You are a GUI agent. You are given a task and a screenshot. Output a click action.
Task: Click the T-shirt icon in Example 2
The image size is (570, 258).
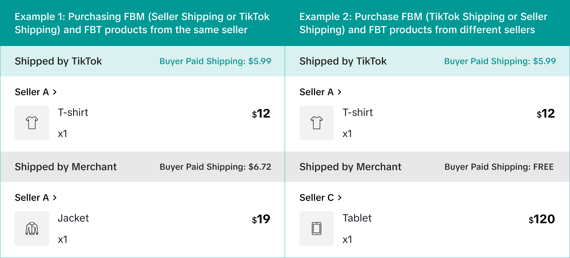point(316,123)
